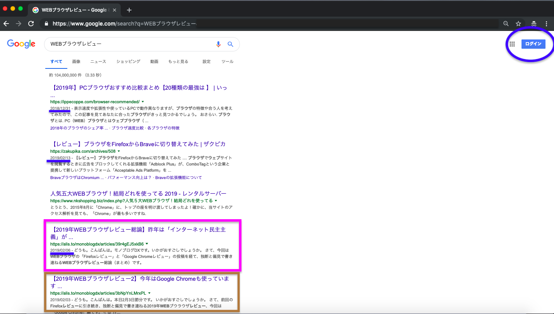Open the Chrome three-dot menu

(x=546, y=24)
